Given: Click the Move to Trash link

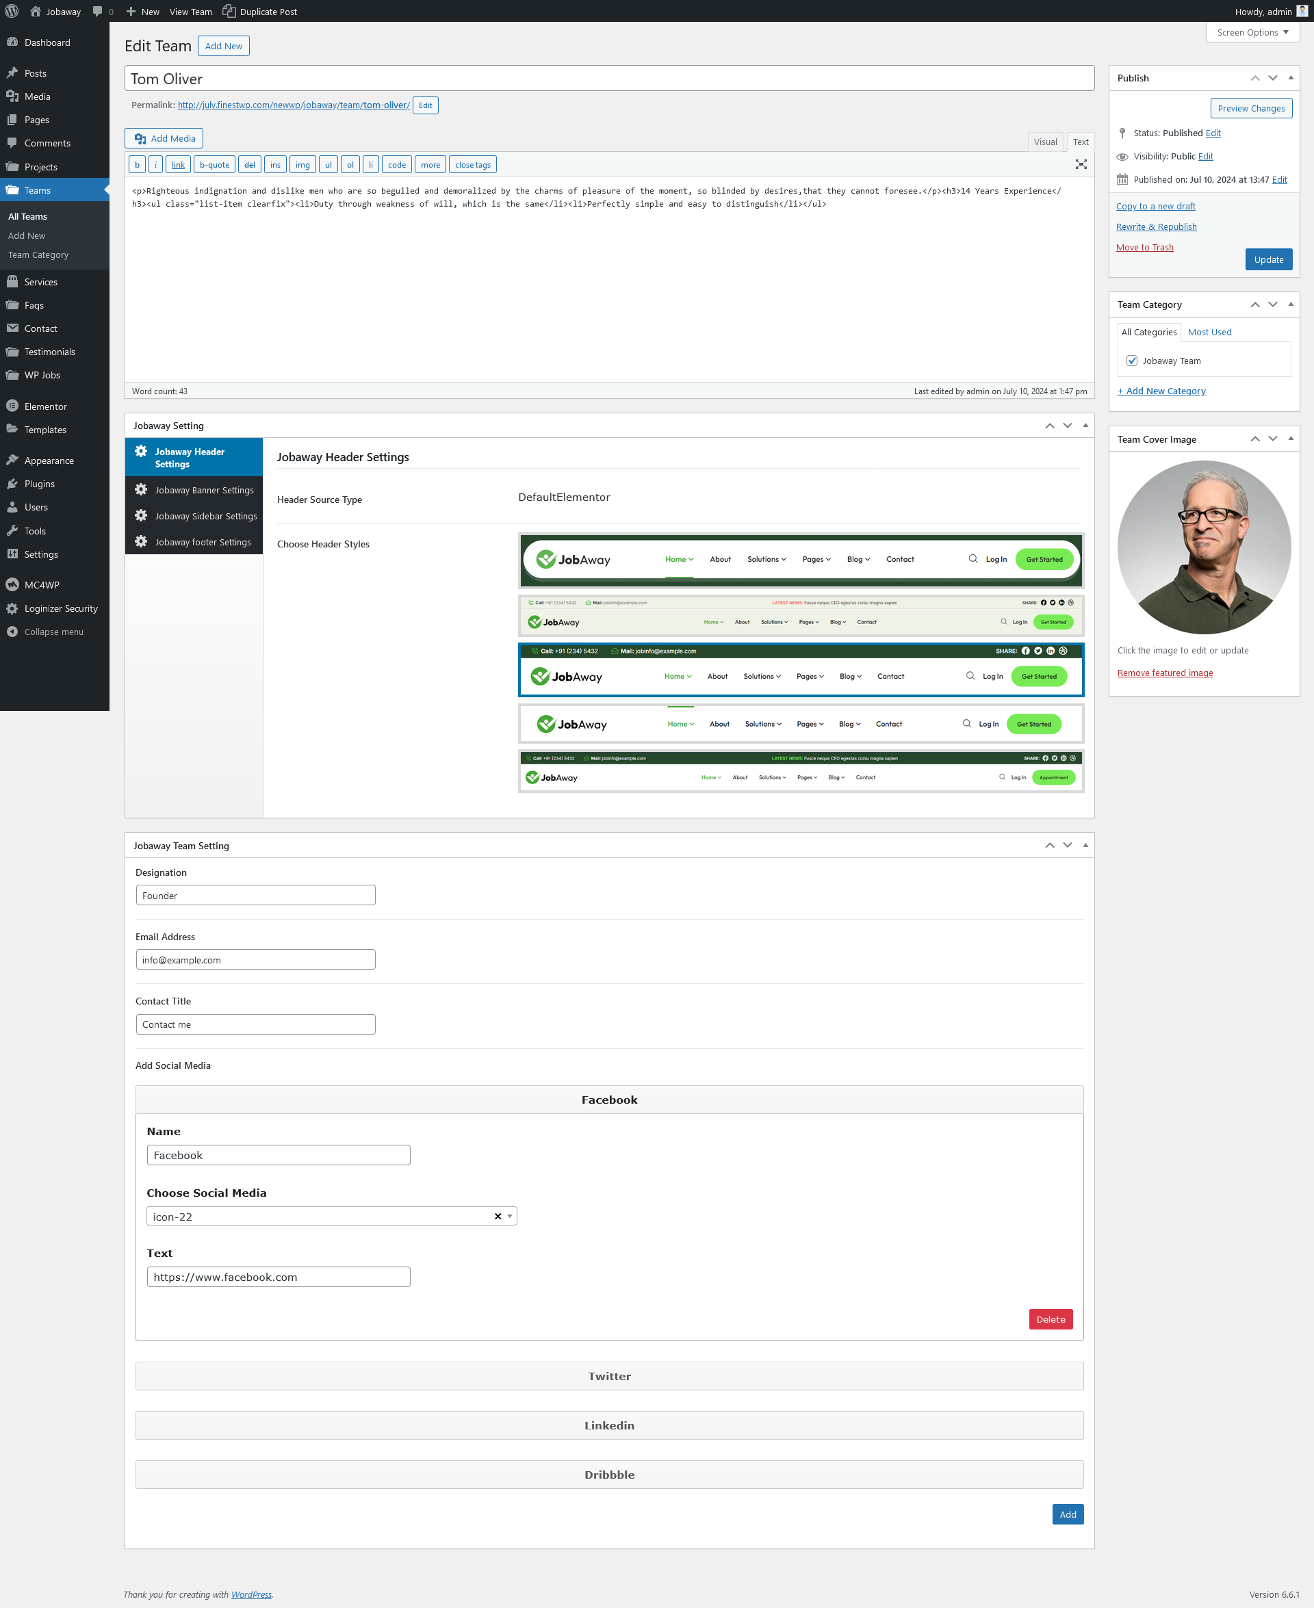Looking at the screenshot, I should tap(1144, 248).
